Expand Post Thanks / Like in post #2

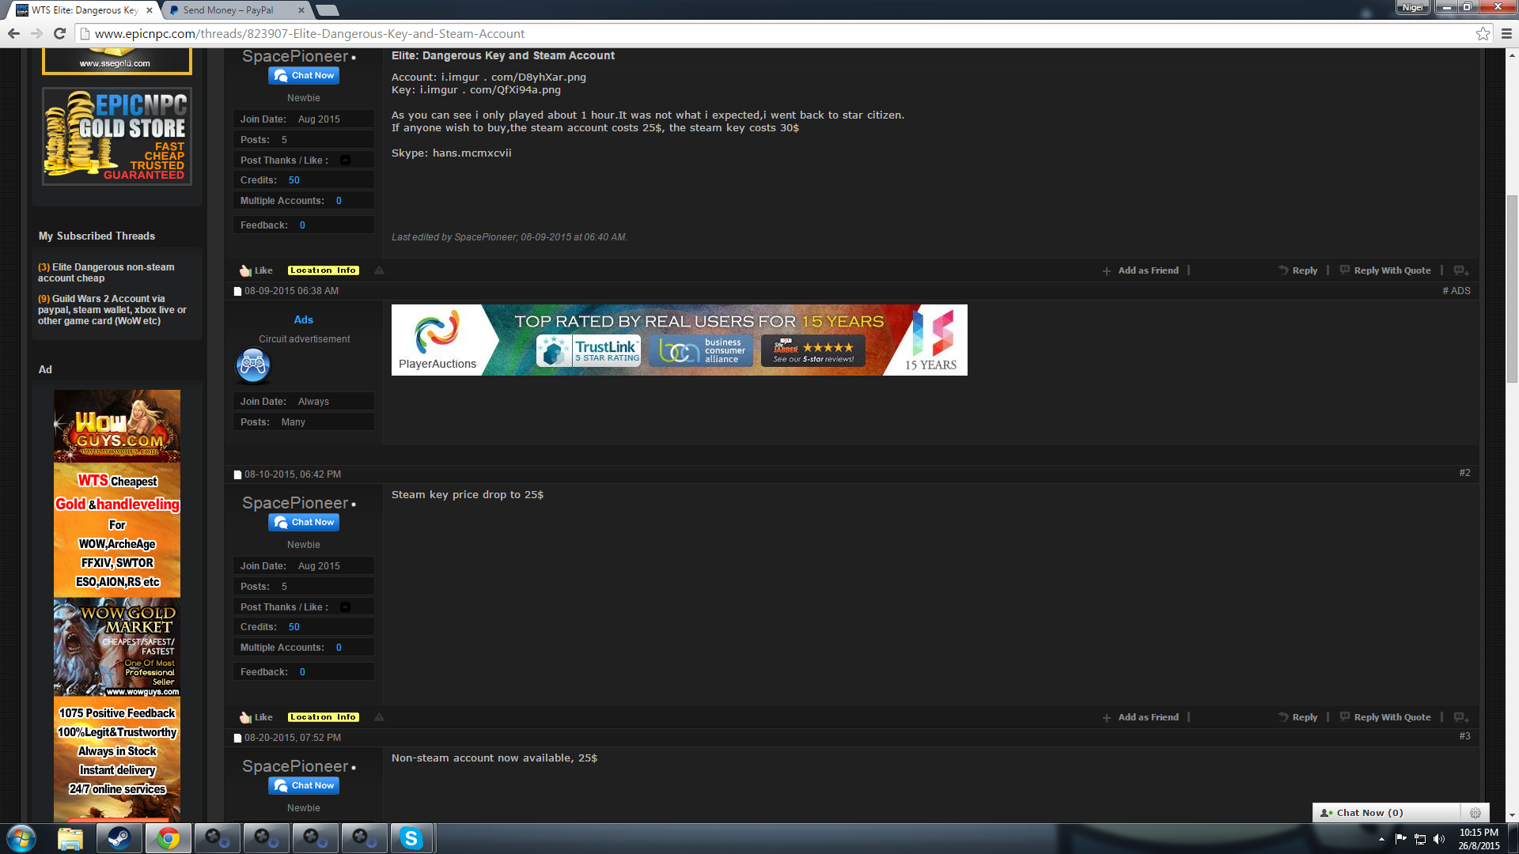[345, 607]
